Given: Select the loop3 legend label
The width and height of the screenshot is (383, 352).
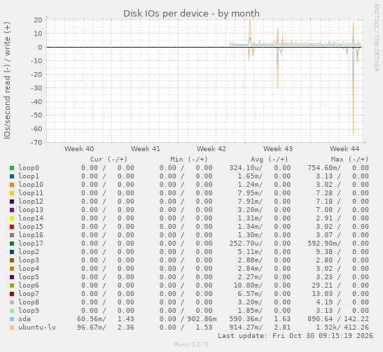Looking at the screenshot, I should click(29, 260).
